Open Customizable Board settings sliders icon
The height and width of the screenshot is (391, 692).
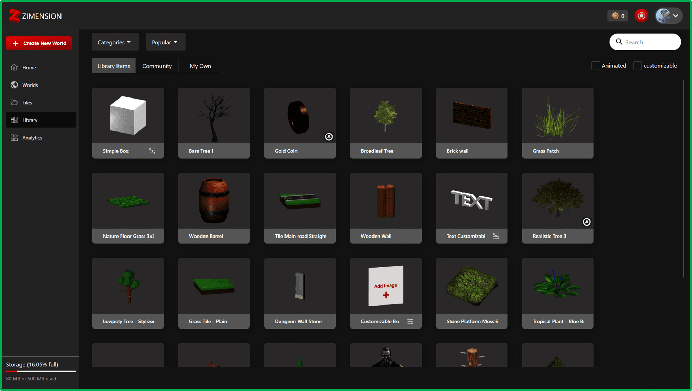410,321
